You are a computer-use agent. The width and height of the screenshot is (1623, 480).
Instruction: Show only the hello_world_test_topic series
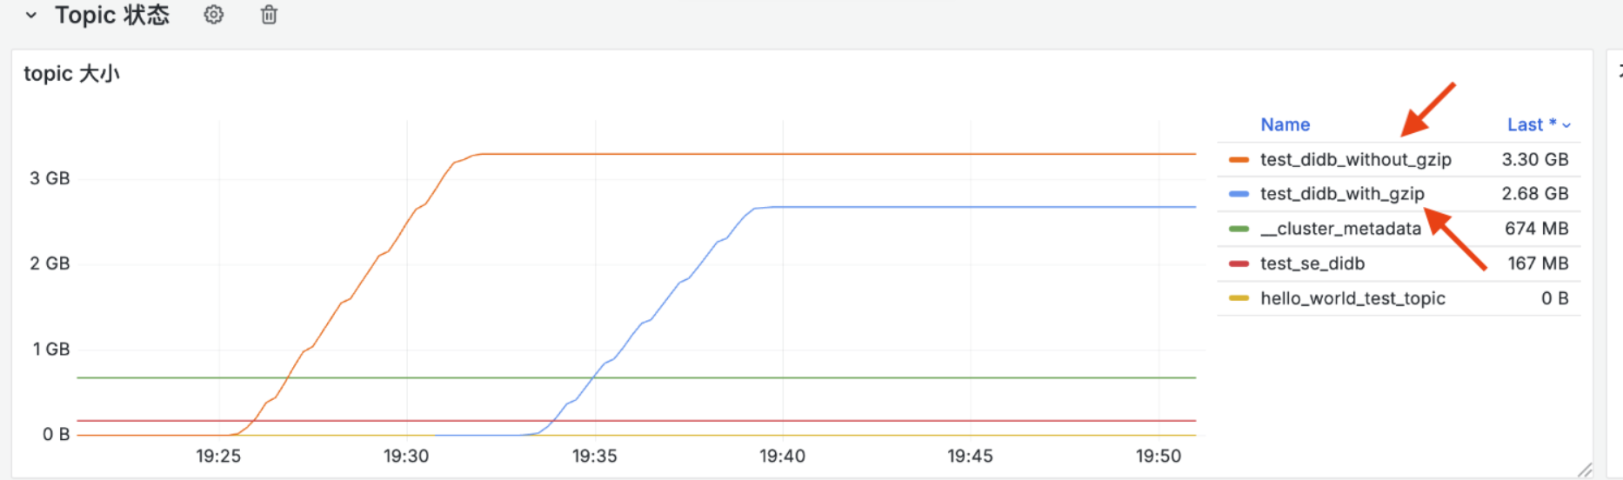coord(1352,298)
